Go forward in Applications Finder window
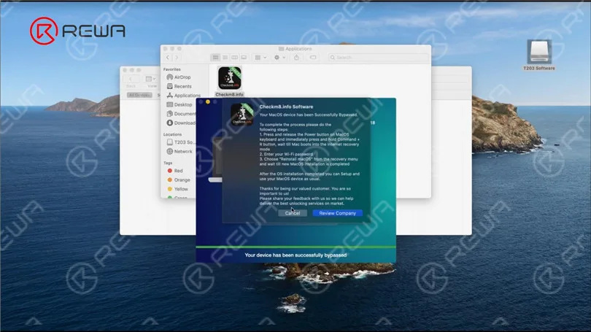Image resolution: width=591 pixels, height=332 pixels. point(177,58)
